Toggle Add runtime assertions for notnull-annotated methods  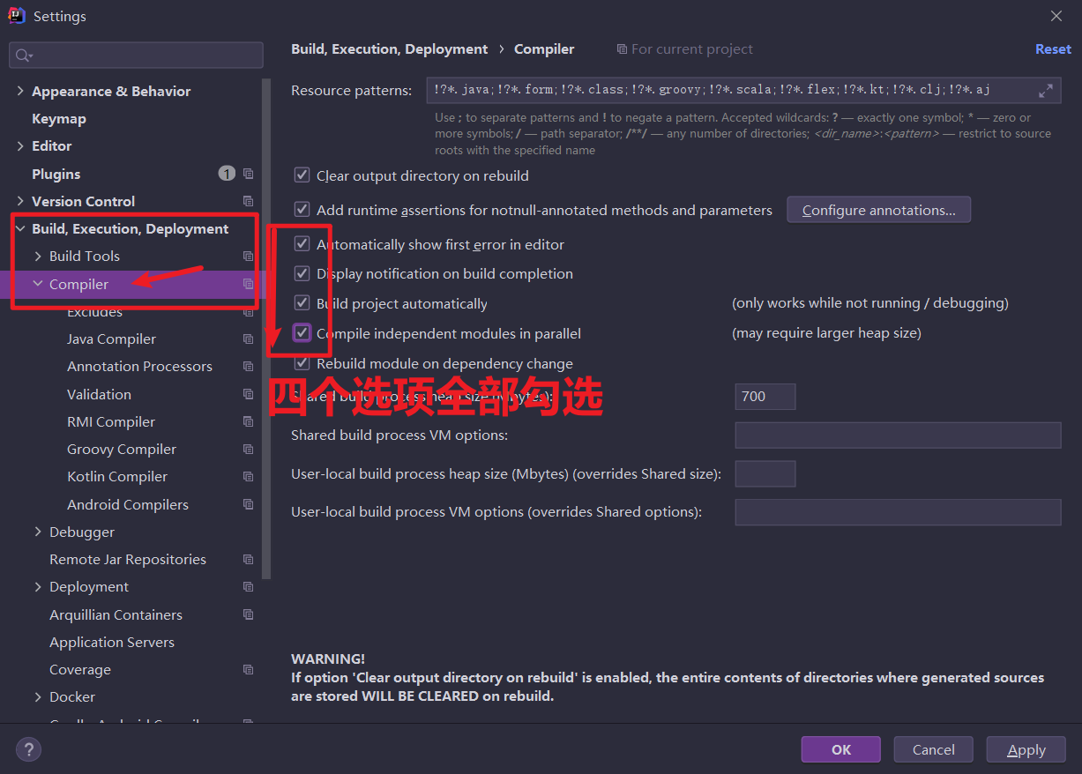click(x=302, y=210)
